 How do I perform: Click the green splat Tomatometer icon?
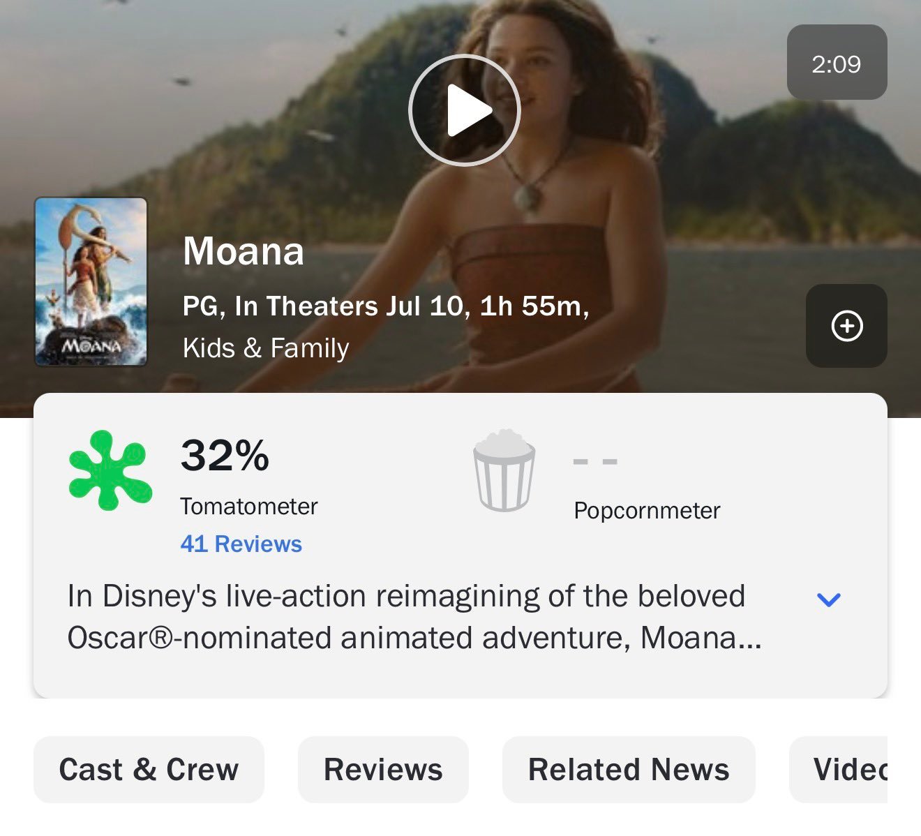[110, 470]
